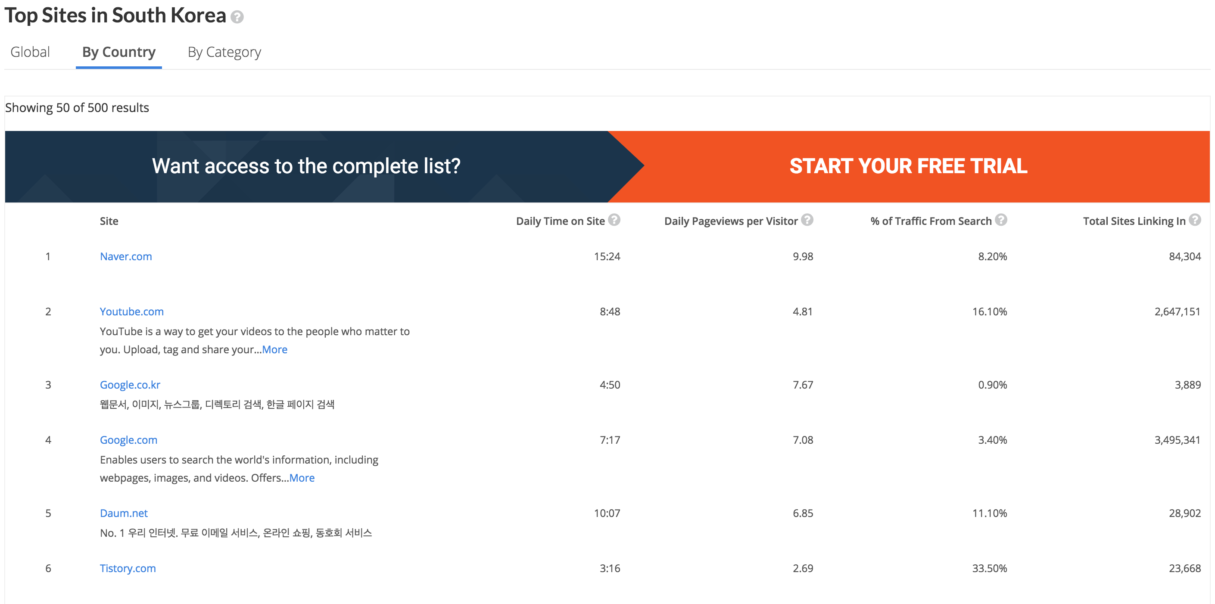Click the Daily Time on Site column header

(561, 221)
